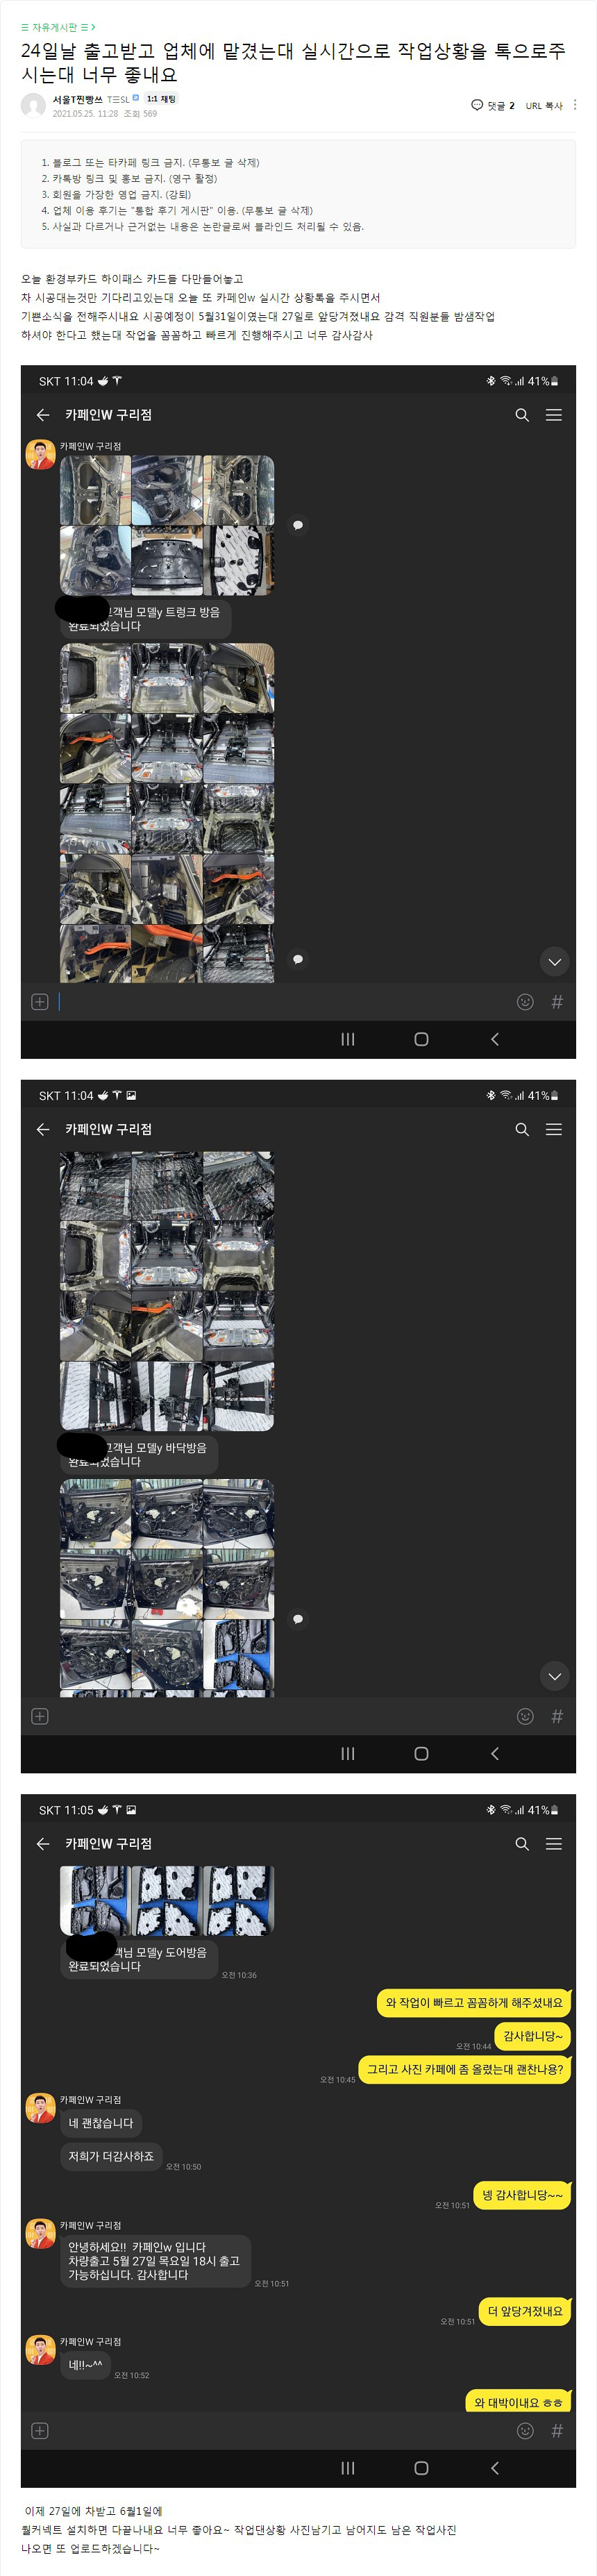Copy the post link with URL 복사
This screenshot has height=2576, width=597.
[x=544, y=105]
